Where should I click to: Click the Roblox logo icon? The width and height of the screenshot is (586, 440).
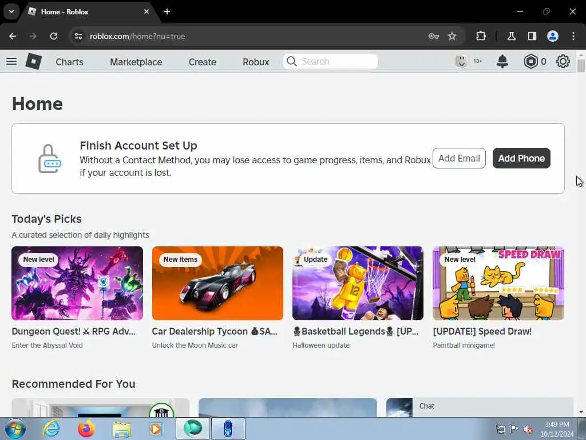[34, 61]
